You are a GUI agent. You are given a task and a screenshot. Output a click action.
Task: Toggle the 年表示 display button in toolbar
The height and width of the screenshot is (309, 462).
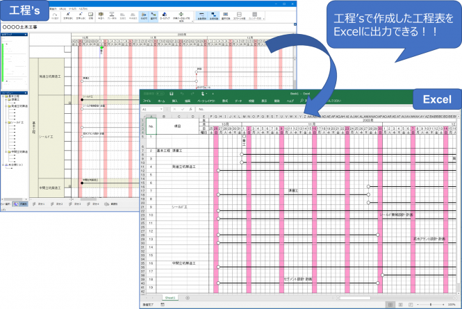click(142, 16)
